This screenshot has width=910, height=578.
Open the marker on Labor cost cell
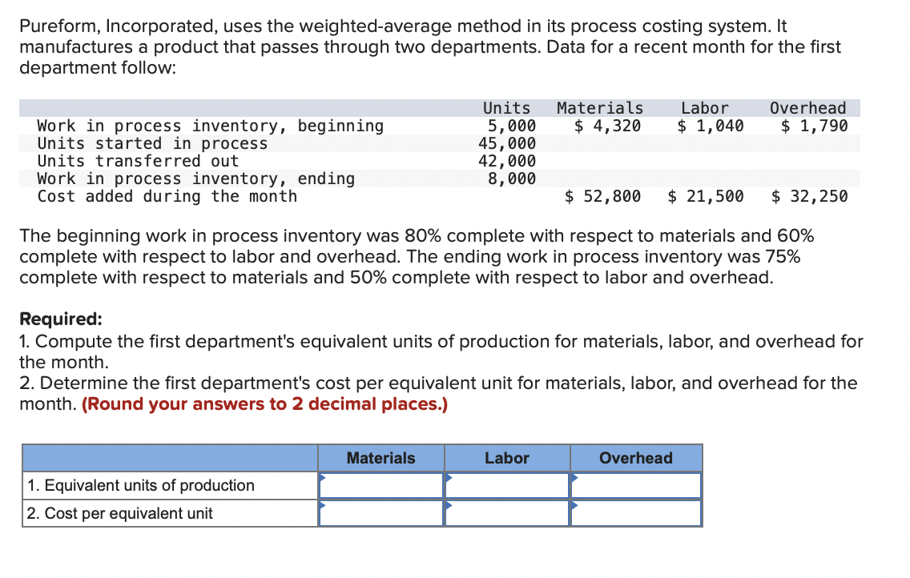coord(448,504)
